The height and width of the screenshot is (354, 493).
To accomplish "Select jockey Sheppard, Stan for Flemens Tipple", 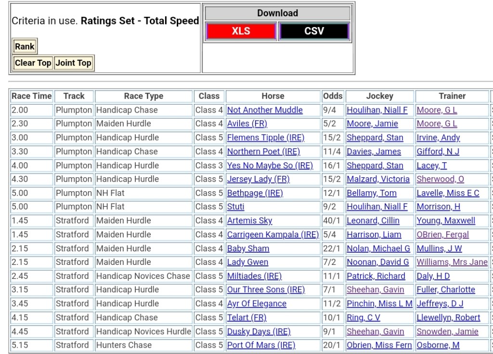I will click(x=375, y=138).
